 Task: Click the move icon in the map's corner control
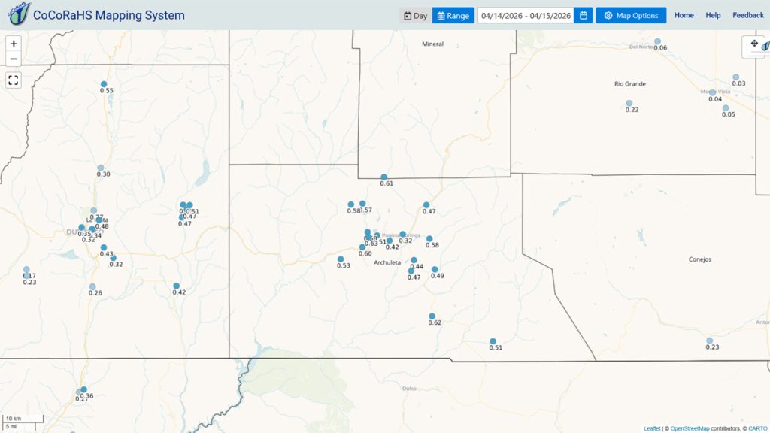point(754,44)
